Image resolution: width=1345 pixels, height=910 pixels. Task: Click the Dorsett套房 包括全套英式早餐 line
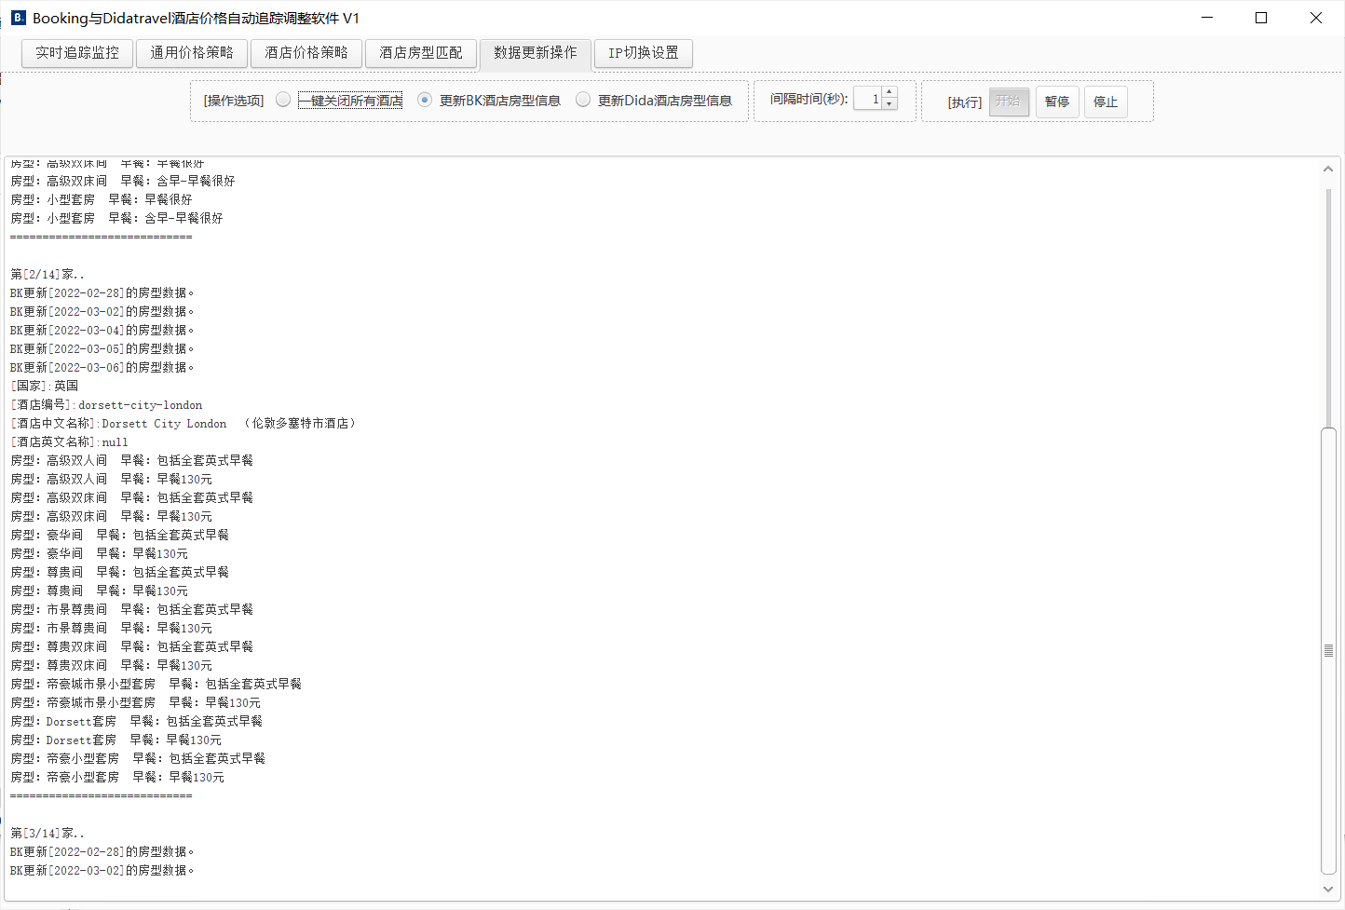(136, 721)
